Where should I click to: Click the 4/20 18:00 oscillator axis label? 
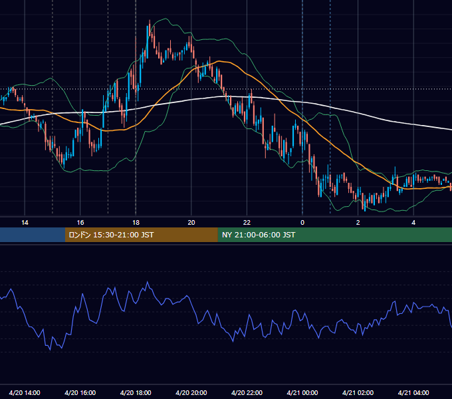pyautogui.click(x=136, y=392)
